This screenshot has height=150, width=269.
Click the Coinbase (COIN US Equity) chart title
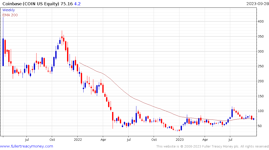[31, 4]
